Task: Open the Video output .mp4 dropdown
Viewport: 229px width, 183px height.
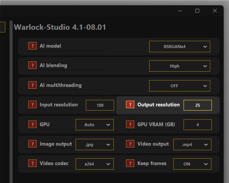Action: pyautogui.click(x=192, y=144)
